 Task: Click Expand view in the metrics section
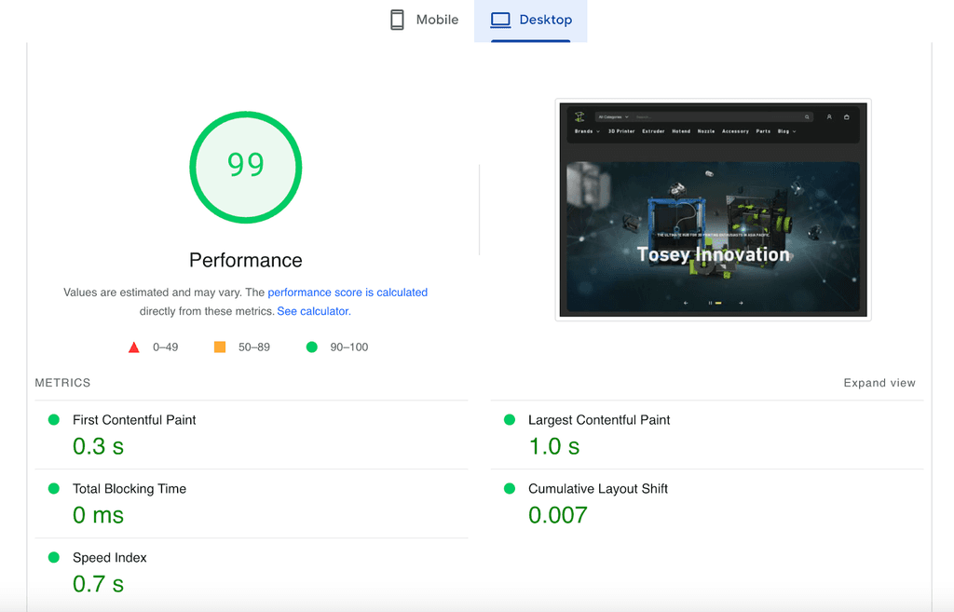click(879, 383)
